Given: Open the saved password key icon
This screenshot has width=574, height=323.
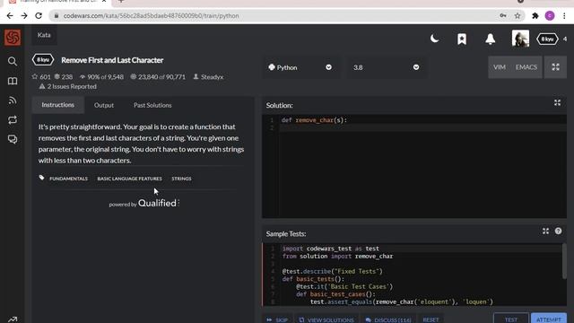Looking at the screenshot, I should [503, 16].
